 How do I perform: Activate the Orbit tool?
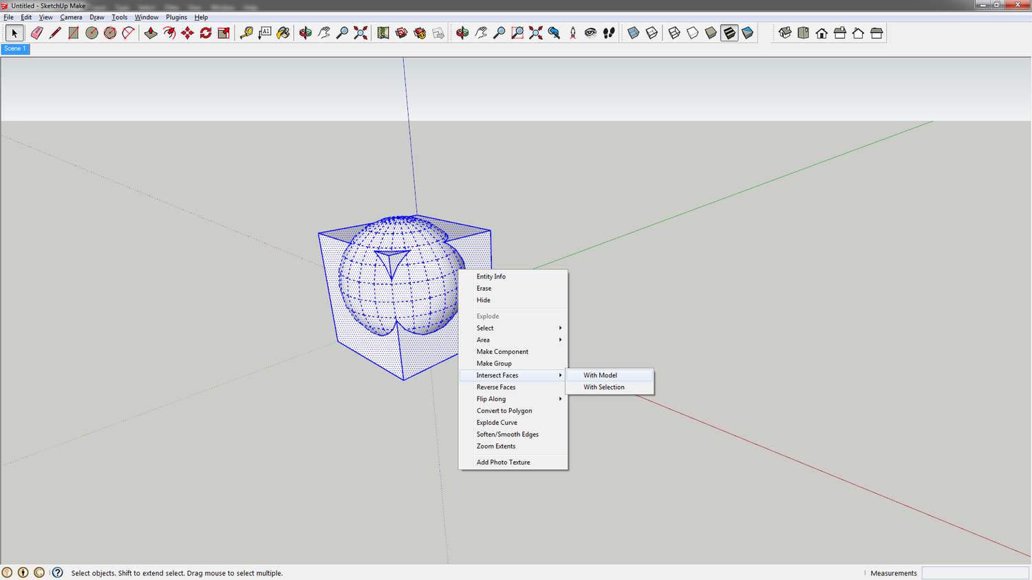(305, 32)
